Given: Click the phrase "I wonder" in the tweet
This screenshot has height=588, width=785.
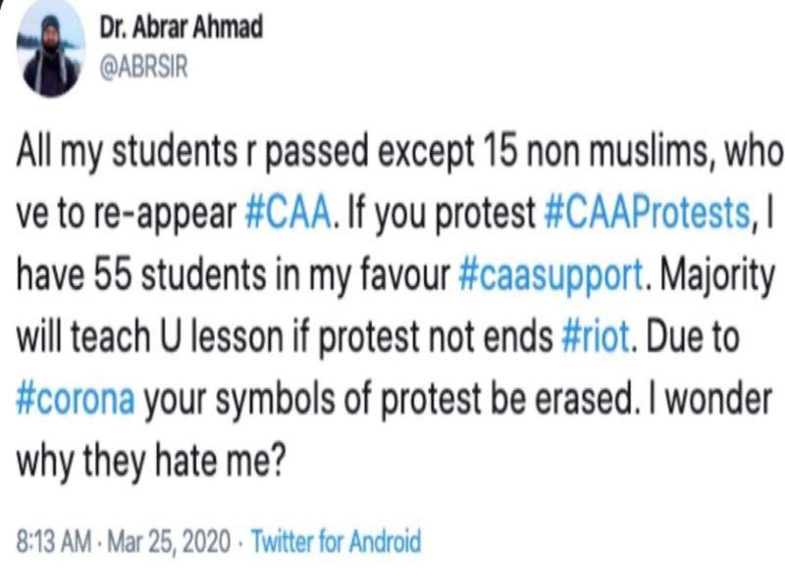Looking at the screenshot, I should 710,399.
